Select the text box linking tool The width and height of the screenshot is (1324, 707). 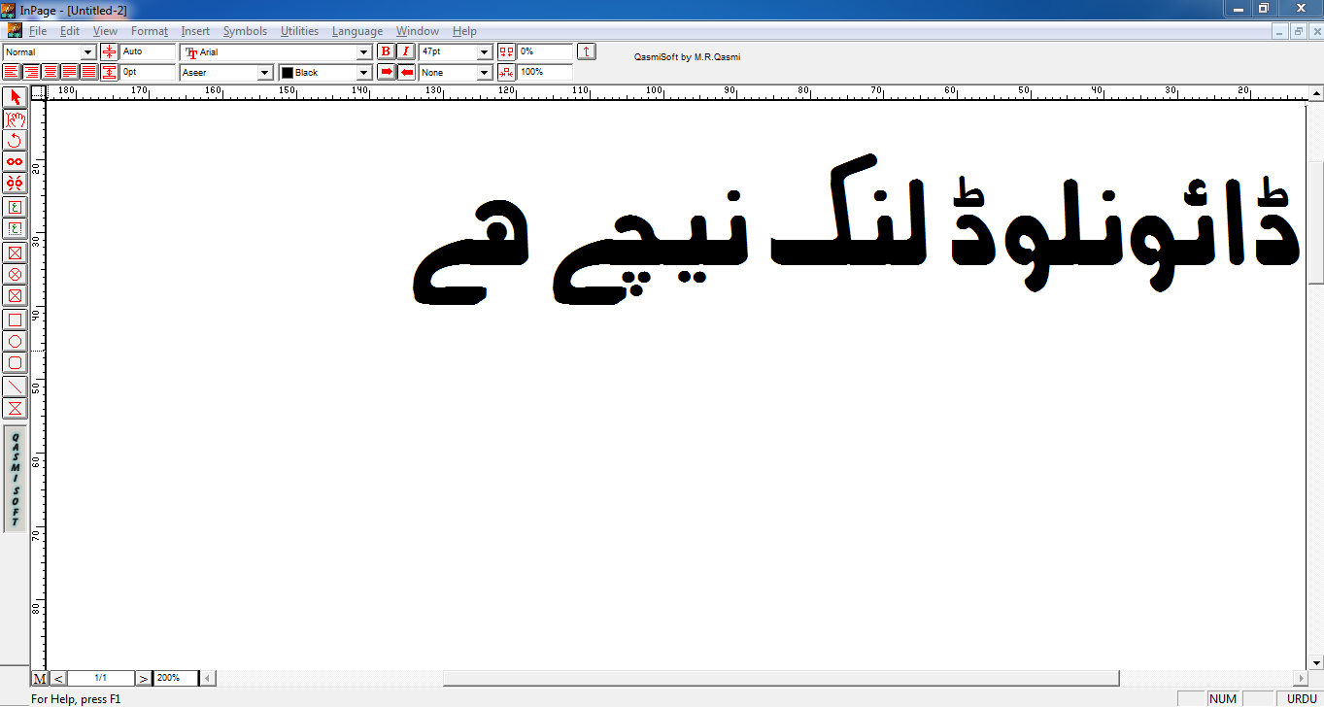pyautogui.click(x=15, y=161)
